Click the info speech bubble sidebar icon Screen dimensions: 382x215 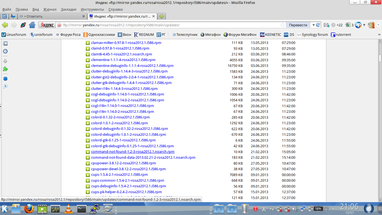pos(5,87)
